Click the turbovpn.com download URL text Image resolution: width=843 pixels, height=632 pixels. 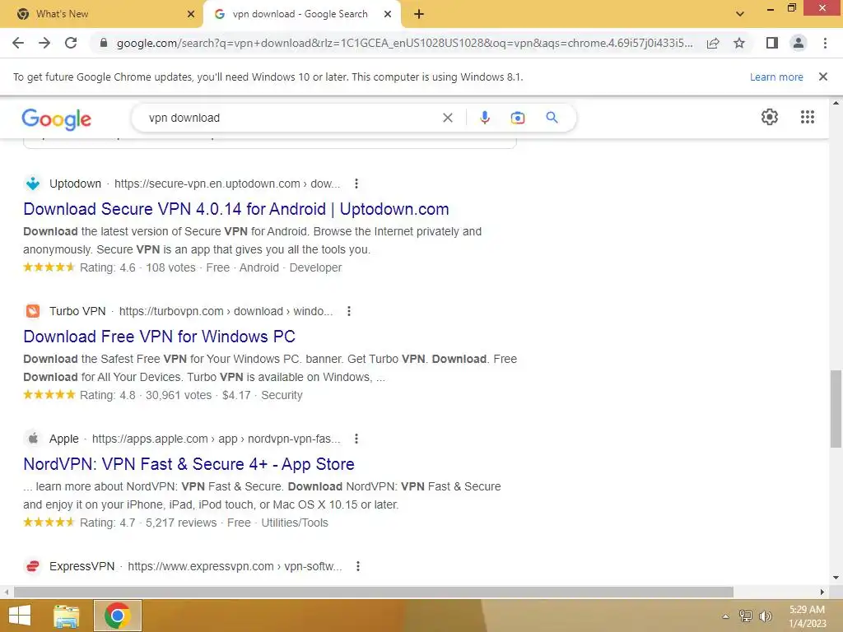click(226, 311)
